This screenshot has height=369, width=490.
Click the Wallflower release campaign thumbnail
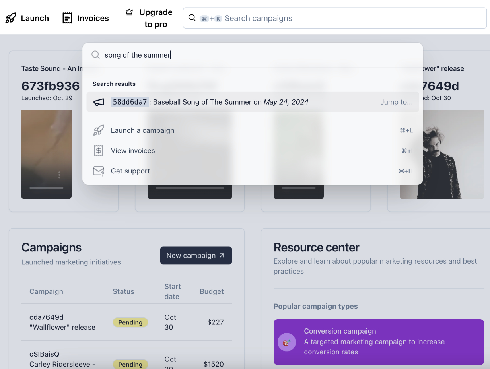pyautogui.click(x=441, y=154)
